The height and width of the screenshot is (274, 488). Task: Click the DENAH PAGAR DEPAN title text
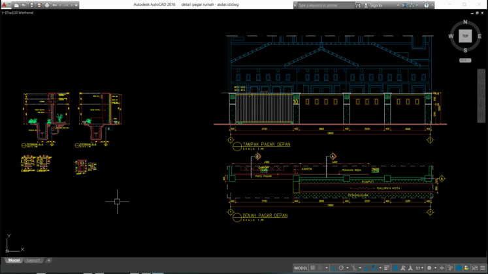point(265,215)
